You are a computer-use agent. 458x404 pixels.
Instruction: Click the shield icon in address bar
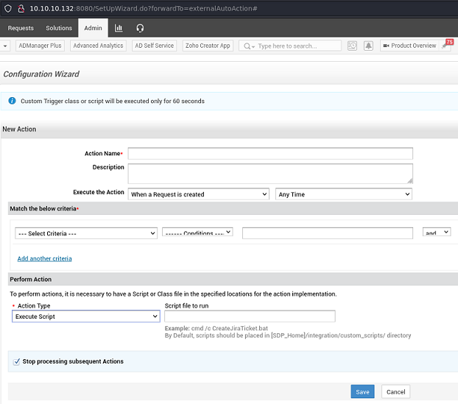(x=7, y=7)
